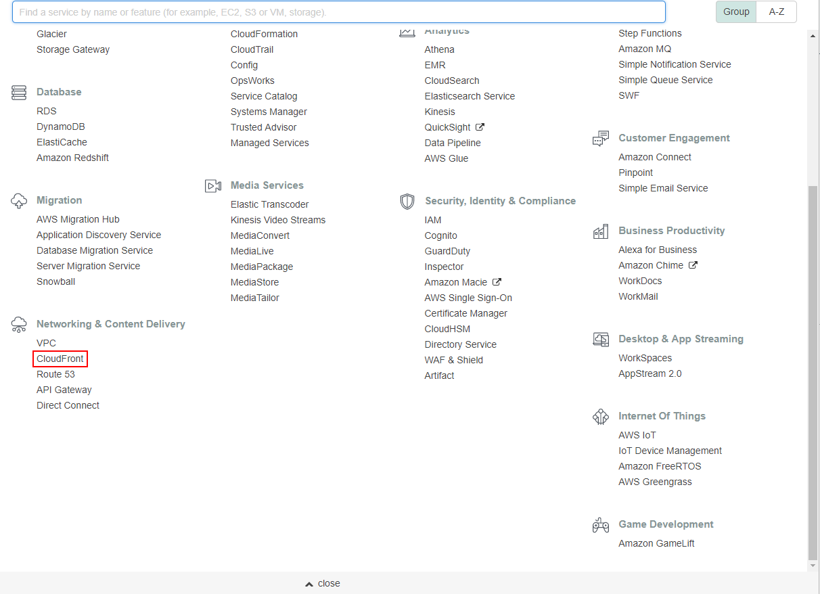820x594 pixels.
Task: Open MediaConvert
Action: pyautogui.click(x=260, y=235)
